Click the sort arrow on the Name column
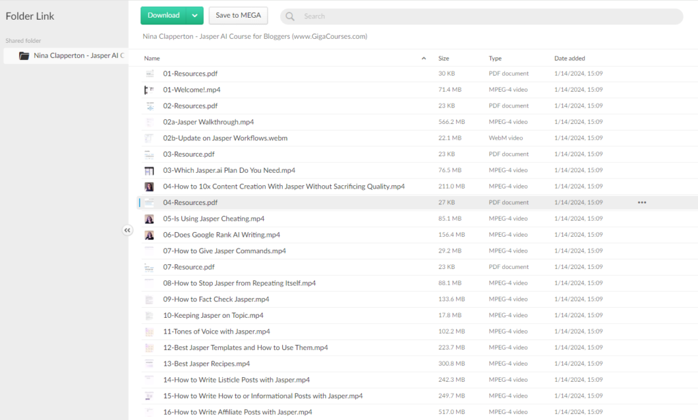This screenshot has height=420, width=698. tap(423, 59)
